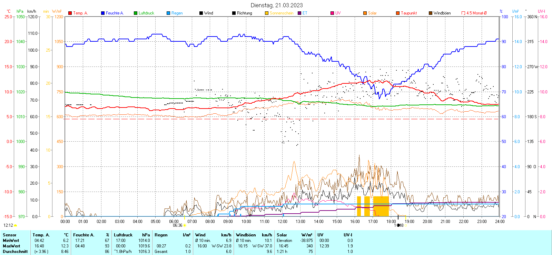
Task: Click the light-blue Regen legend square
Action: tap(168, 13)
